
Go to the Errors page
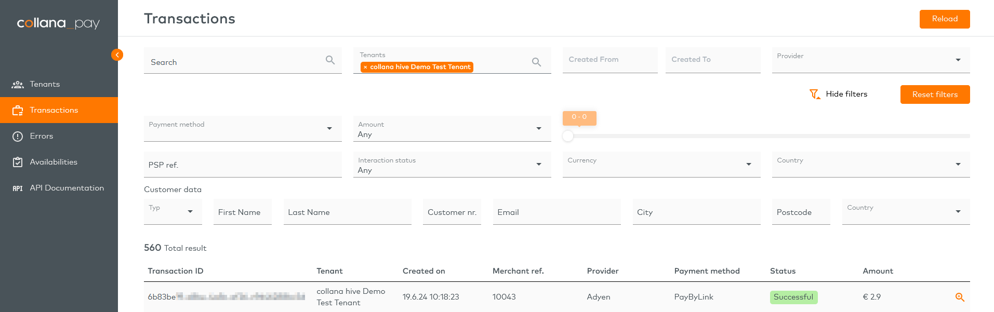(59, 136)
